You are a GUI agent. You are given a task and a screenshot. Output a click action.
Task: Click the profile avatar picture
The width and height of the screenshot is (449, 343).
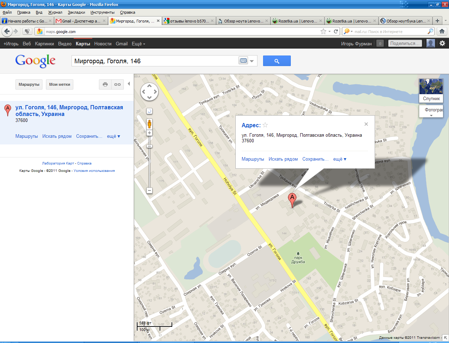tap(431, 43)
